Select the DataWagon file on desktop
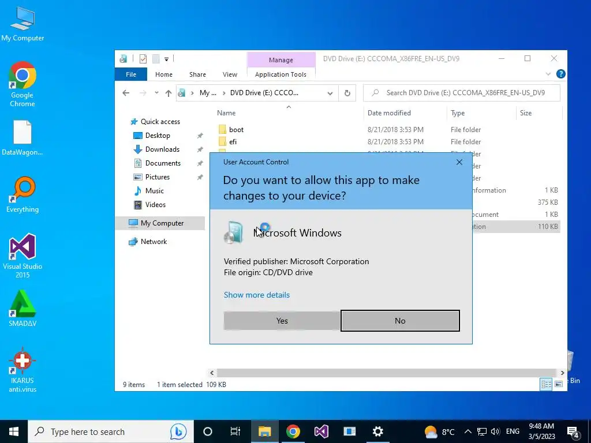 [23, 137]
